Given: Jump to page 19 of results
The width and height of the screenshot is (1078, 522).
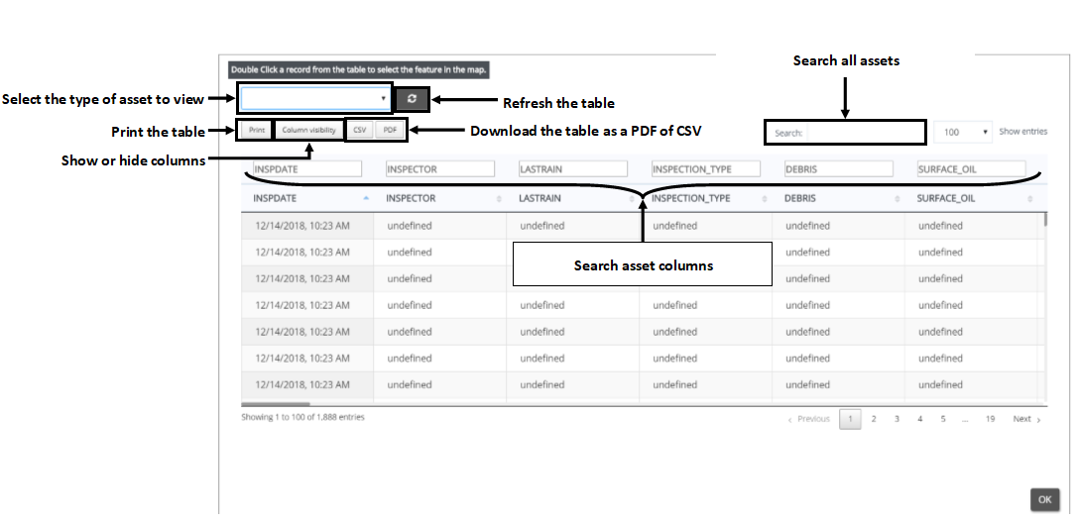Looking at the screenshot, I should [x=990, y=419].
